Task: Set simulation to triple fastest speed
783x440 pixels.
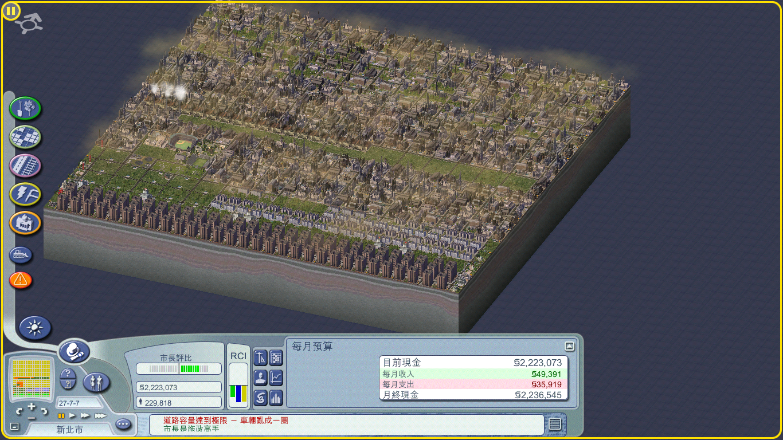Action: [100, 415]
